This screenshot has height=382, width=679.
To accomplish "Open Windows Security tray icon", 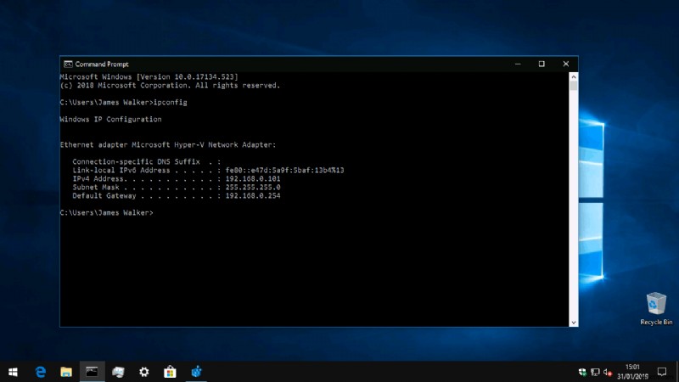I will [x=582, y=372].
